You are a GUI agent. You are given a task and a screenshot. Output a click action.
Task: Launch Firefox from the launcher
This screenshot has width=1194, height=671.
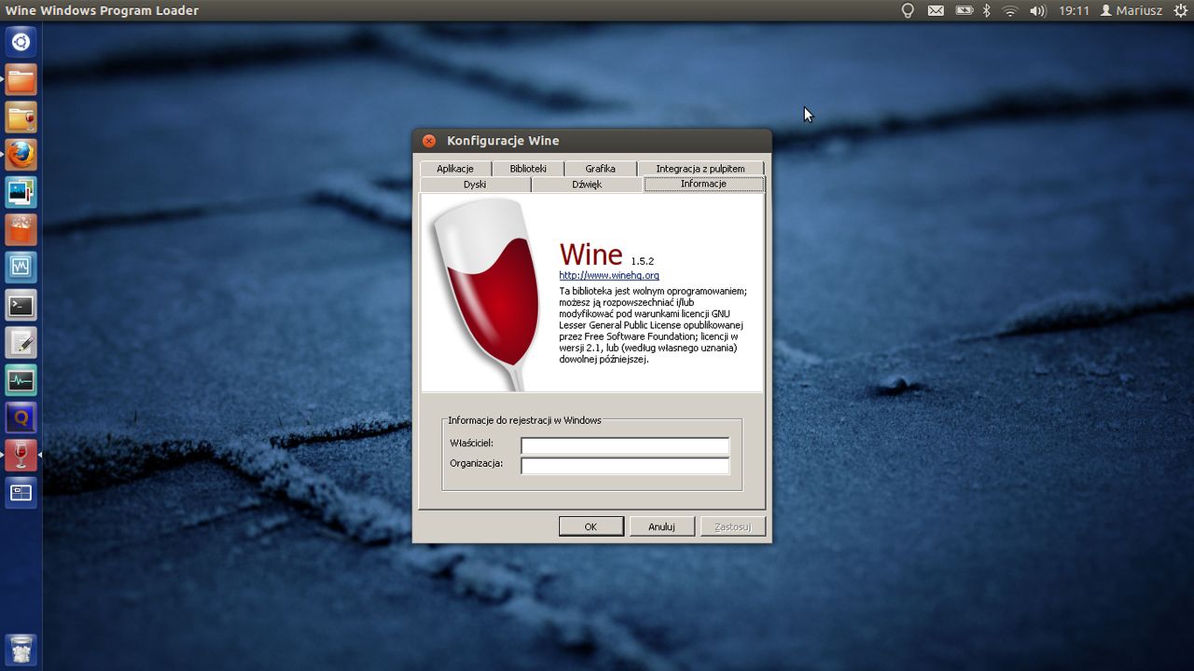(x=21, y=155)
